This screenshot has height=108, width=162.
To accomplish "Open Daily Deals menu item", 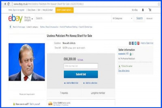I will coord(31,10).
